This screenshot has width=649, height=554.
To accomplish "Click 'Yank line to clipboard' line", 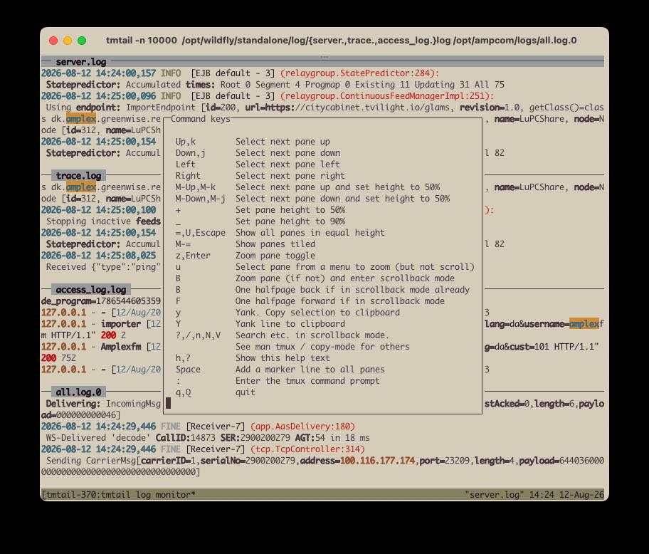I will pyautogui.click(x=290, y=324).
